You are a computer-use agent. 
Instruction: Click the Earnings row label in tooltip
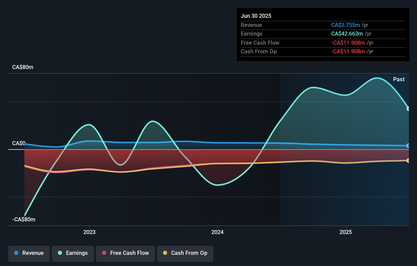tap(251, 34)
